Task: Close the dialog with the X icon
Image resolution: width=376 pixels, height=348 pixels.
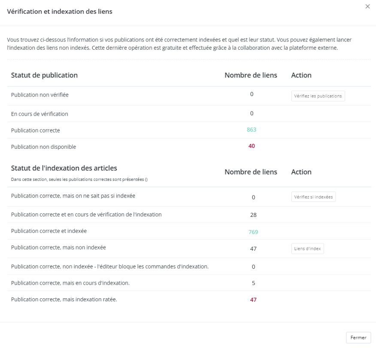Action: point(367,7)
